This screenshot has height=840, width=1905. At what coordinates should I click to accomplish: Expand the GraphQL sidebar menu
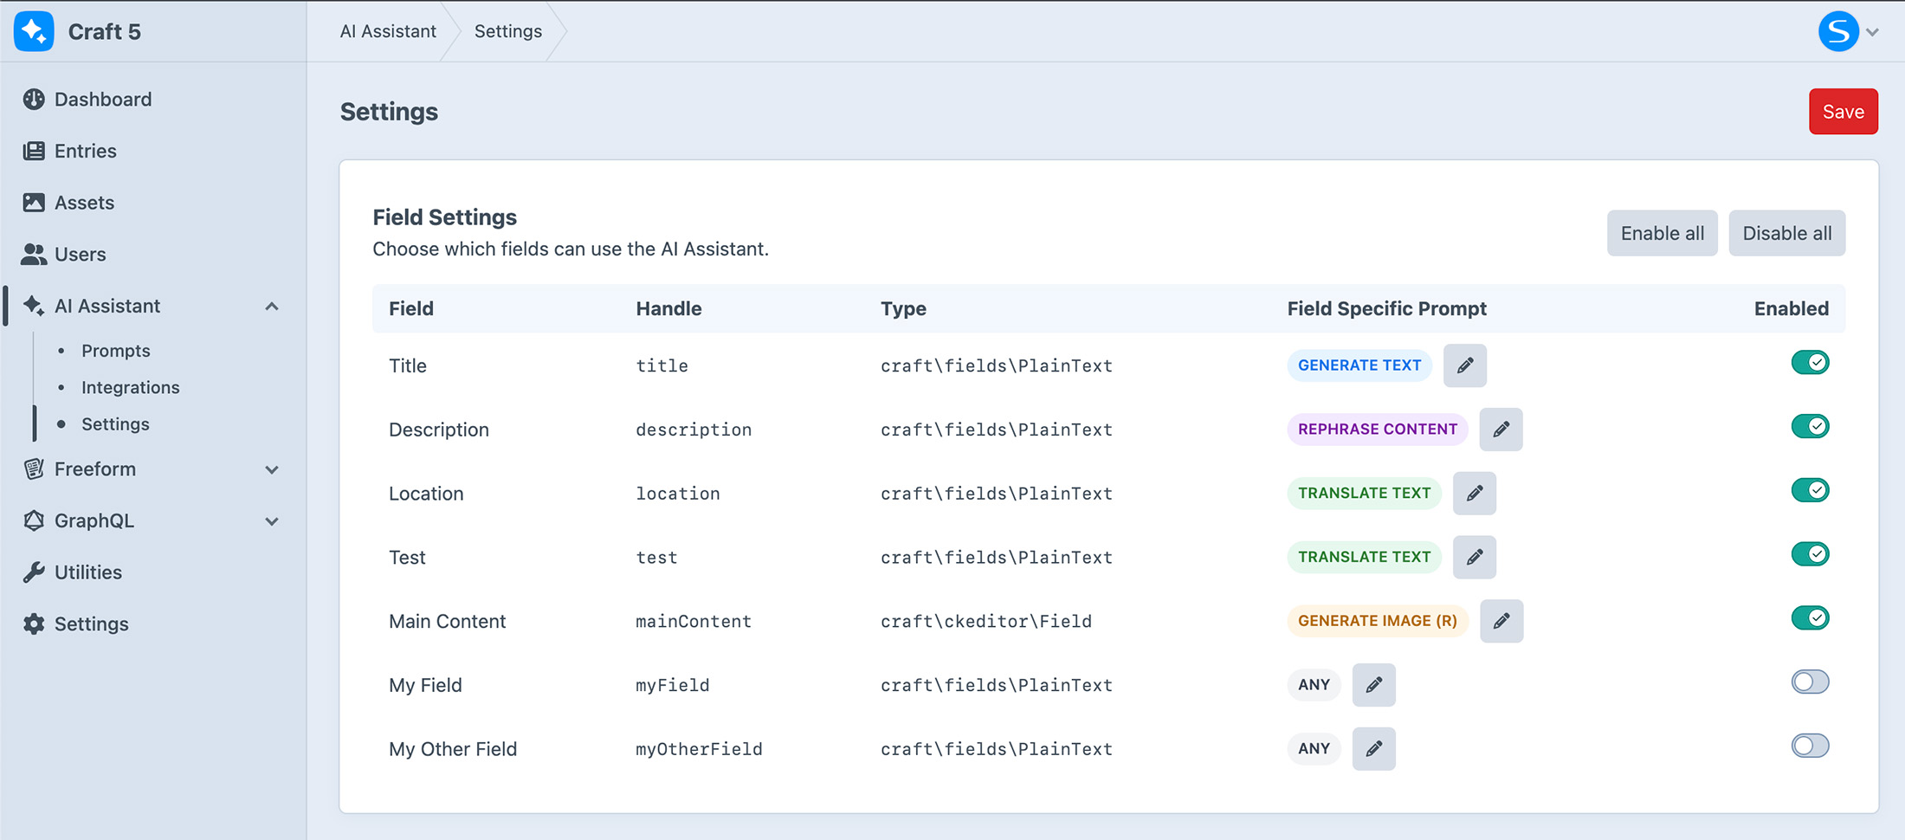pos(272,521)
